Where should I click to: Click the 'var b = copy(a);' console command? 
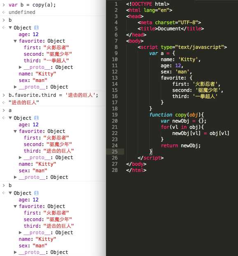point(32,5)
